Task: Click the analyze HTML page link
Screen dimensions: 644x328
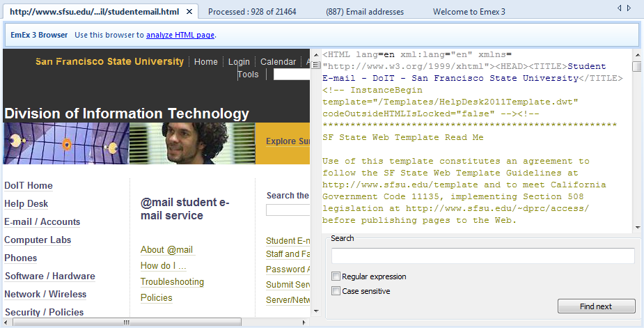Action: pos(180,35)
